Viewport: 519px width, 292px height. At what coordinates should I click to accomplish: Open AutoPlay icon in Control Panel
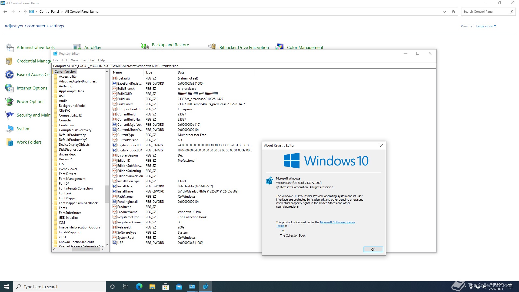click(x=77, y=47)
